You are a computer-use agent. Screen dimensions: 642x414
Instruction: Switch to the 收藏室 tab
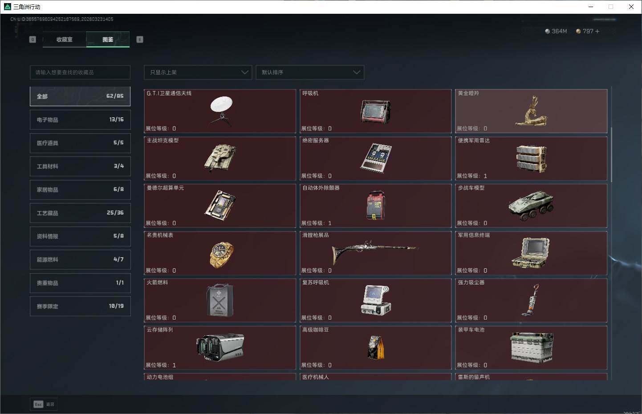tap(65, 40)
